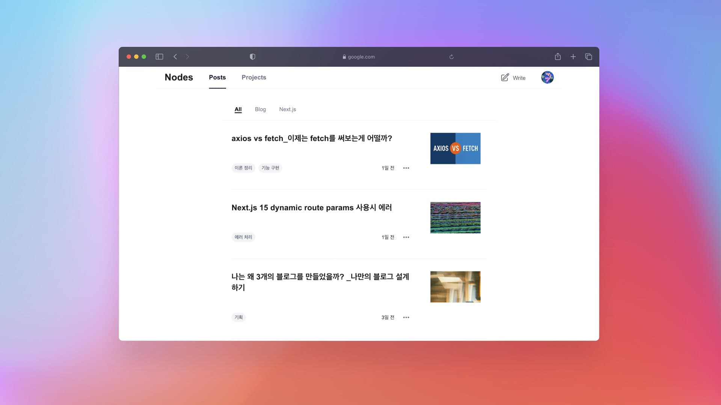Show the tab overview icon
Image resolution: width=721 pixels, height=405 pixels.
click(x=588, y=57)
